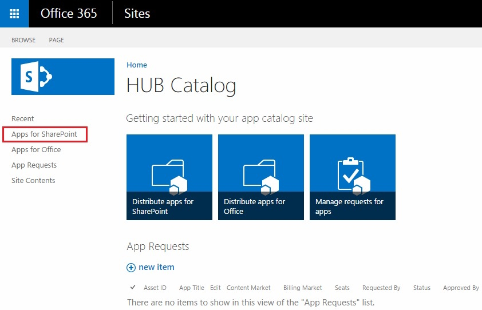The height and width of the screenshot is (310, 482).
Task: Sort by the Content Market column header
Action: pyautogui.click(x=248, y=288)
